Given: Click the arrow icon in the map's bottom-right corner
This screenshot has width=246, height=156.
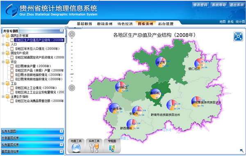Looking at the screenshot, I should tap(242, 151).
